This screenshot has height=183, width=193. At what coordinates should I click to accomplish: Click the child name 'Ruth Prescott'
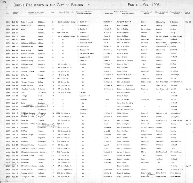pyautogui.click(x=27, y=22)
